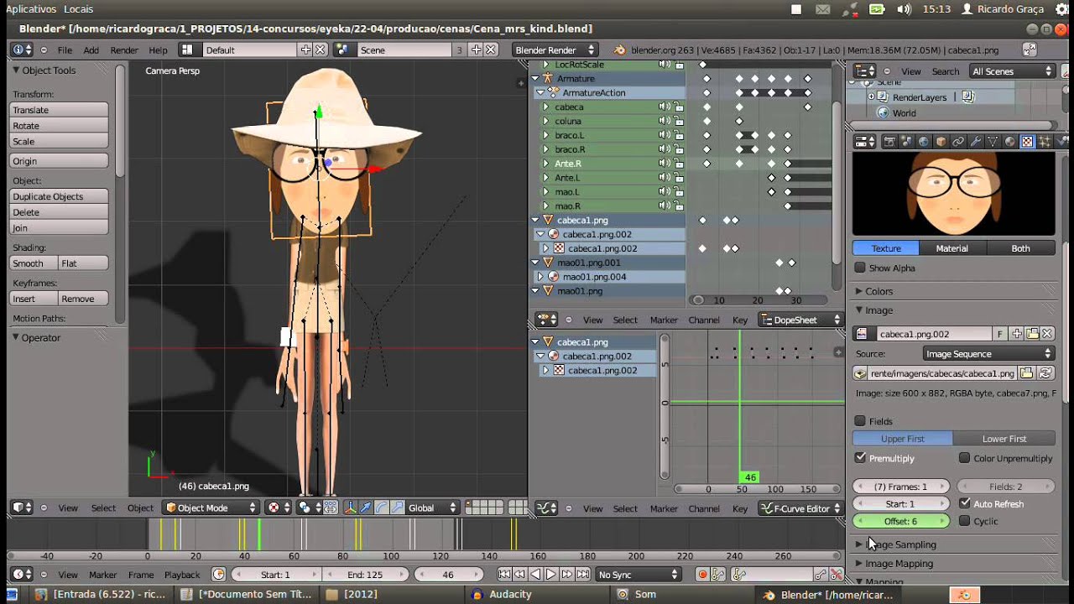This screenshot has width=1074, height=604.
Task: Open the World properties tab icon
Action: pos(924,142)
